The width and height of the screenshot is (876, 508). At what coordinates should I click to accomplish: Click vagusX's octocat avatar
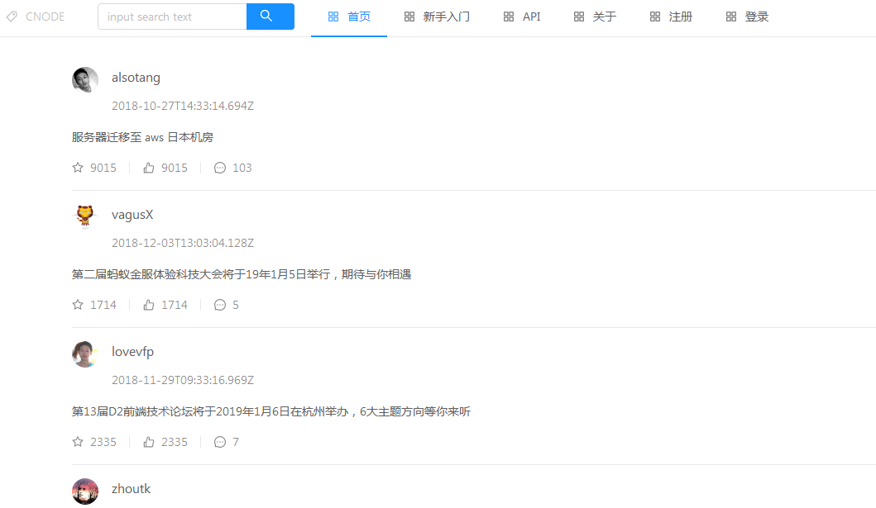pyautogui.click(x=84, y=216)
